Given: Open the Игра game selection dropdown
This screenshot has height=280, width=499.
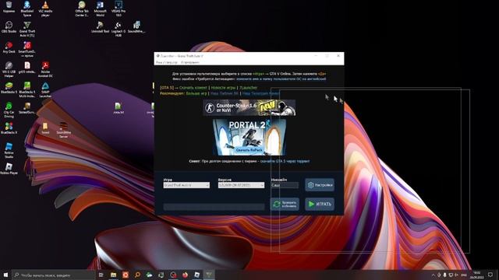Looking at the screenshot, I should (x=186, y=185).
